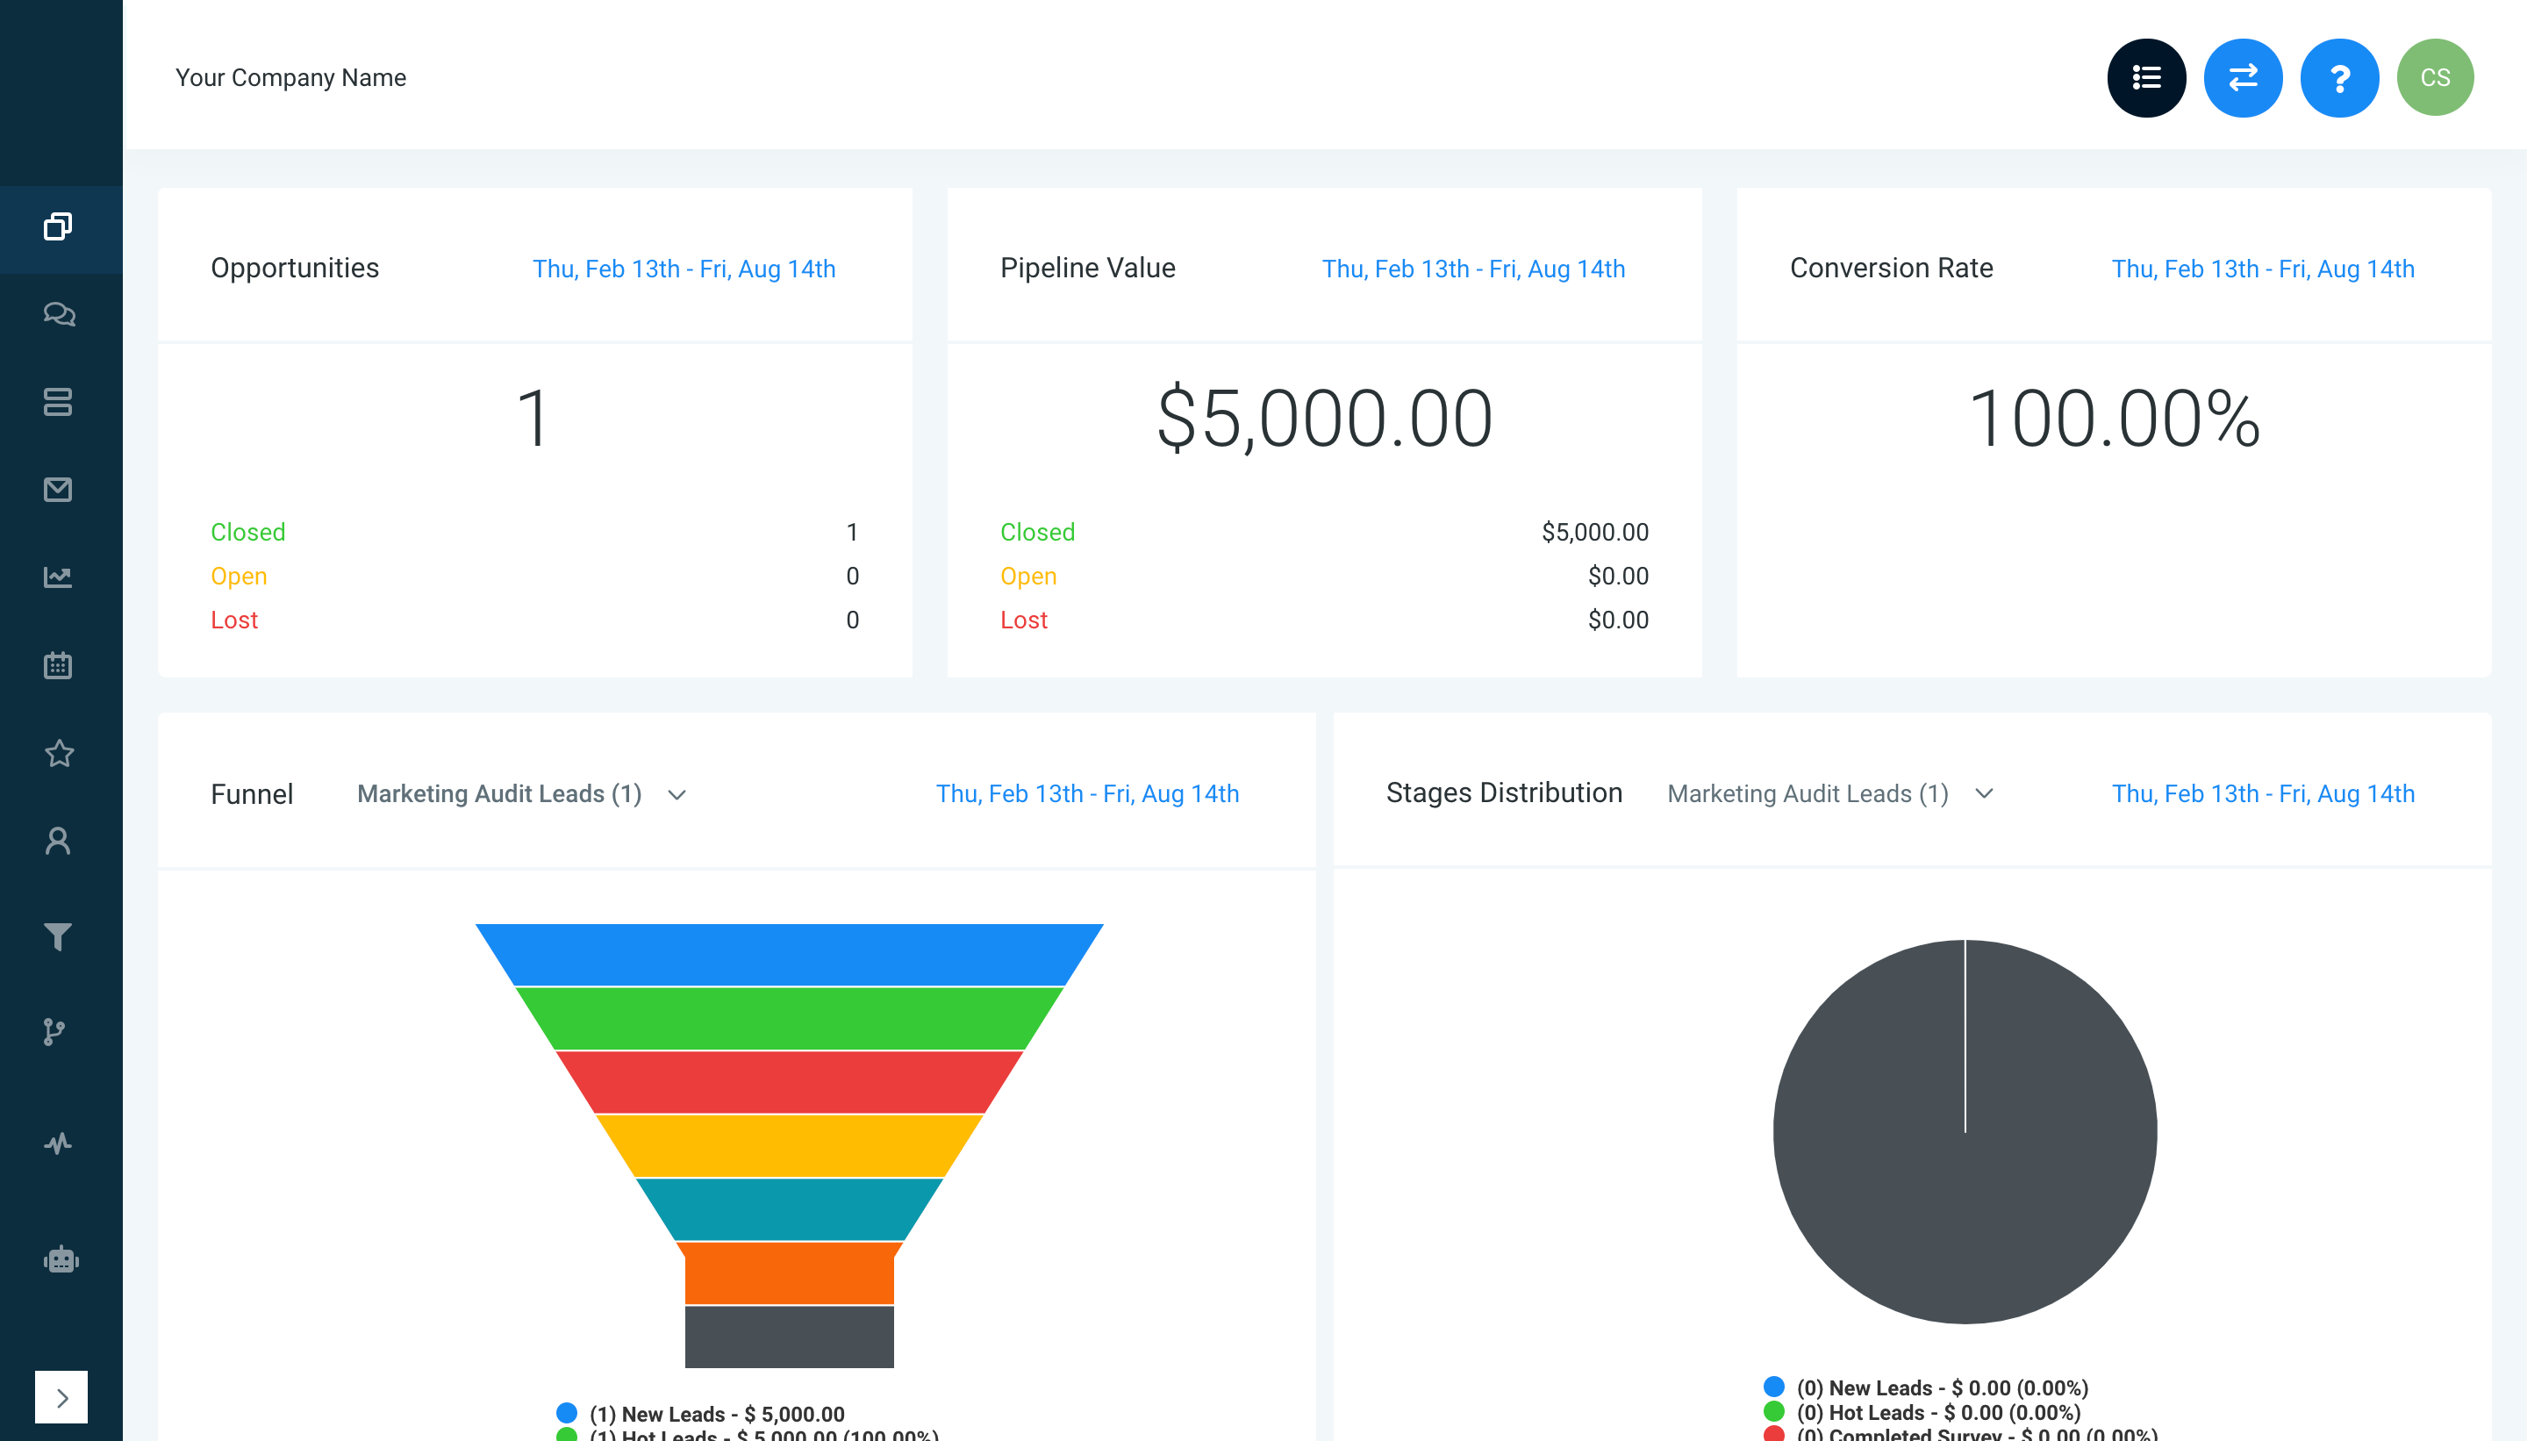Open the Opportunities date range link
2527x1441 pixels.
pos(684,269)
